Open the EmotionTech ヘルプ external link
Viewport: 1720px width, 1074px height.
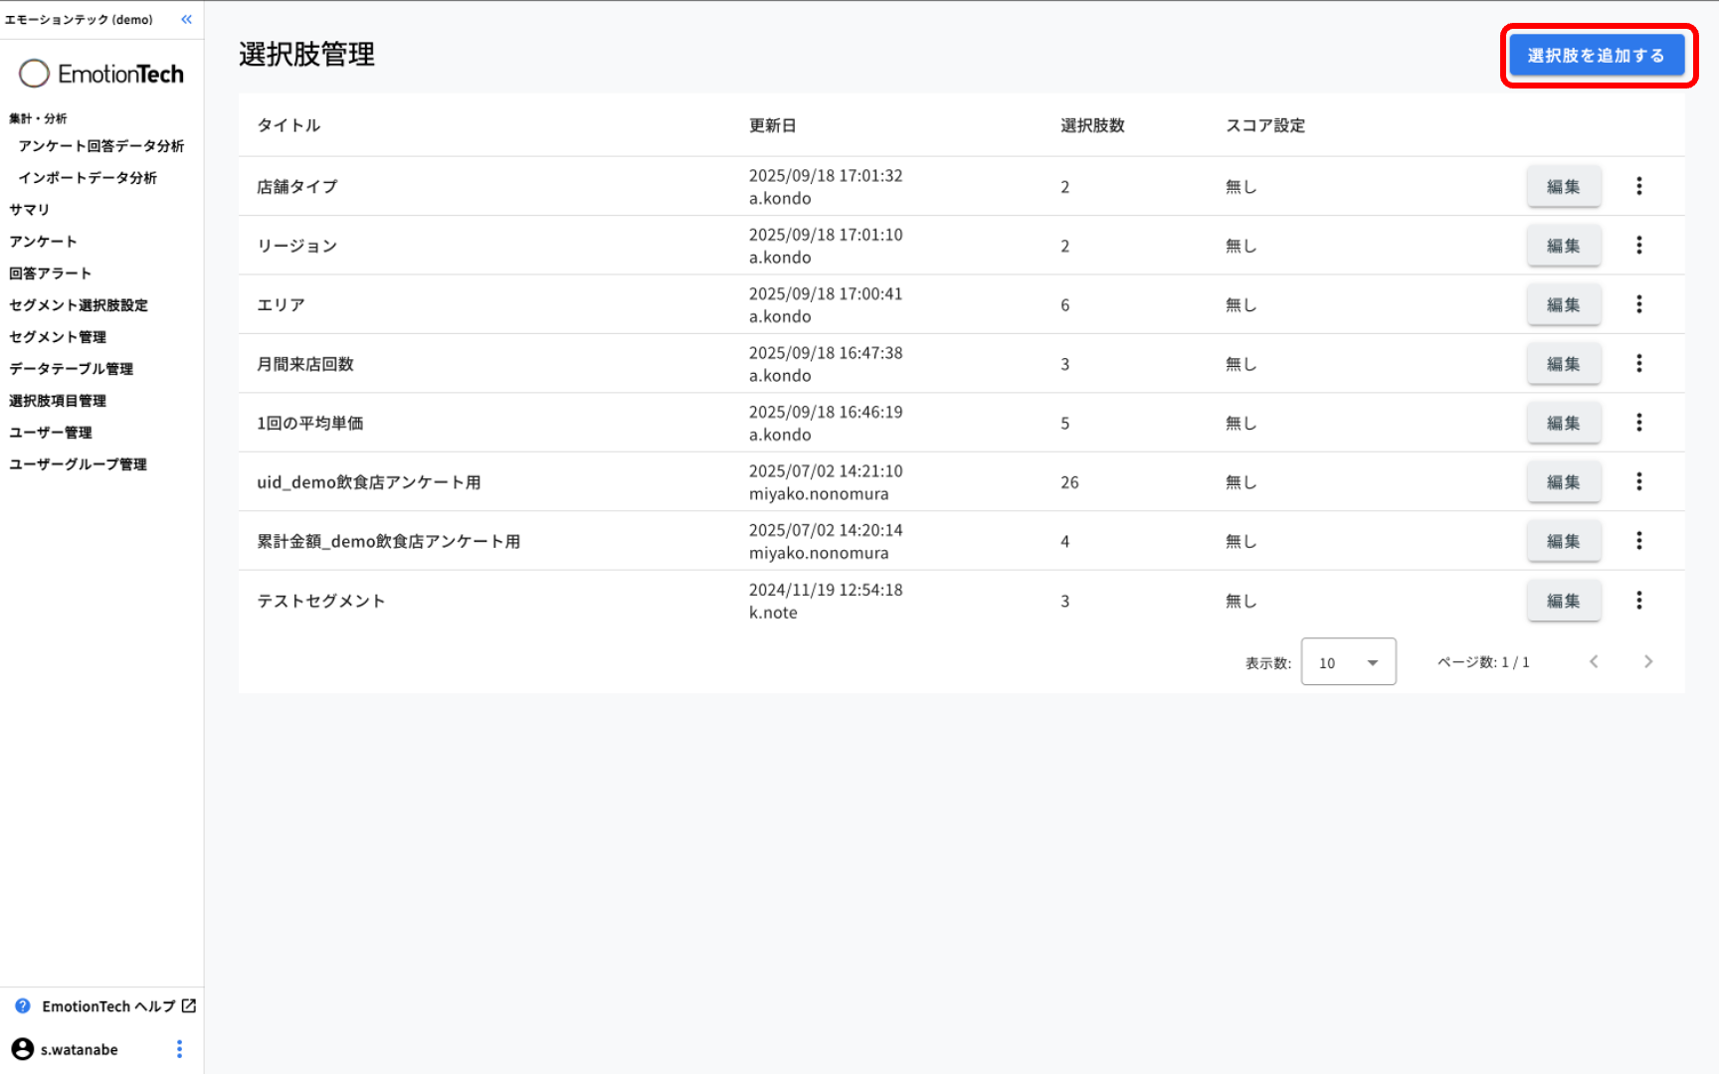(118, 1006)
